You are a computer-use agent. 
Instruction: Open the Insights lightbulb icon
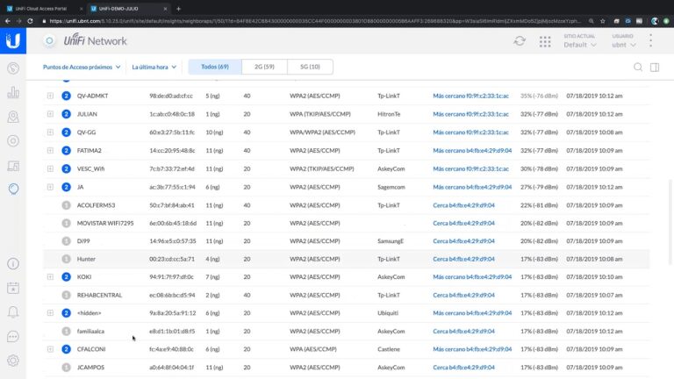(x=13, y=189)
